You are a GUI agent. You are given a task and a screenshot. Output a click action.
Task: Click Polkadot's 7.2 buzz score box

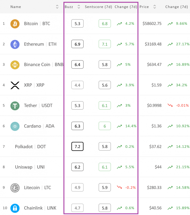coord(77,146)
